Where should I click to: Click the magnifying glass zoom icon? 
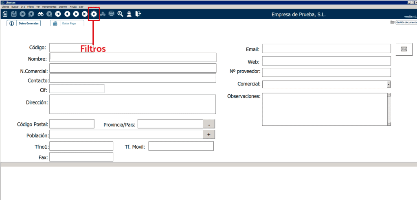pyautogui.click(x=120, y=14)
